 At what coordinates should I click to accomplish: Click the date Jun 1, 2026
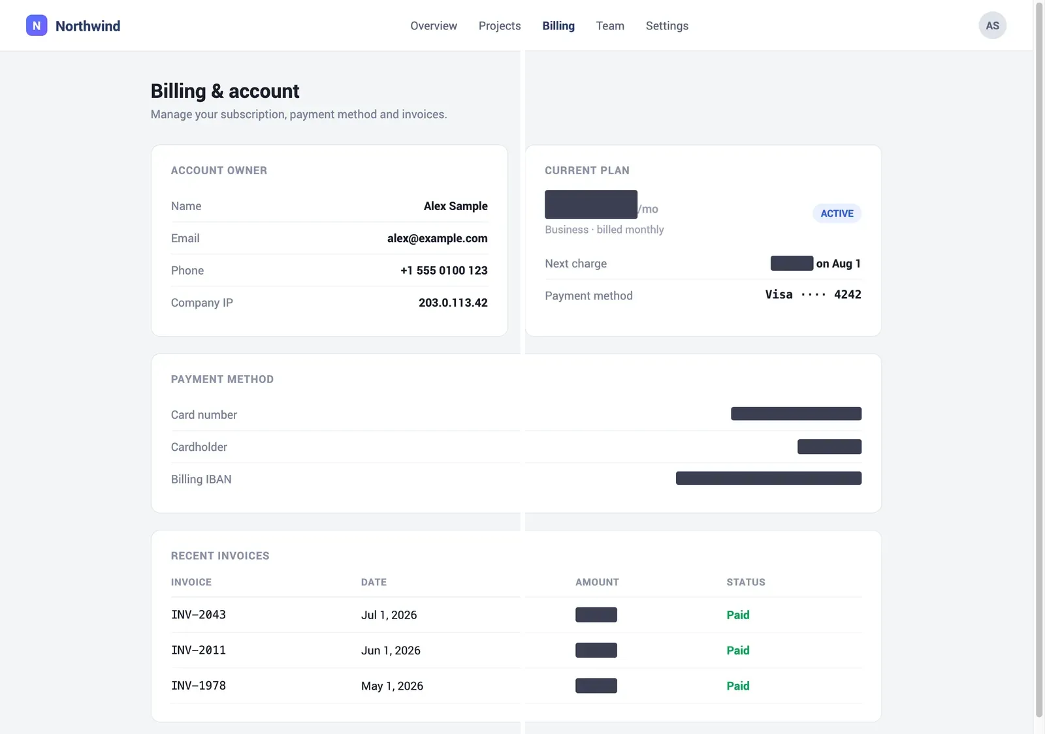point(391,650)
